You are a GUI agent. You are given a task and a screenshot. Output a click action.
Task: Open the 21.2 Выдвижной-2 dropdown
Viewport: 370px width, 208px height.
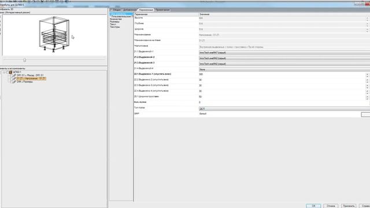click(284, 58)
